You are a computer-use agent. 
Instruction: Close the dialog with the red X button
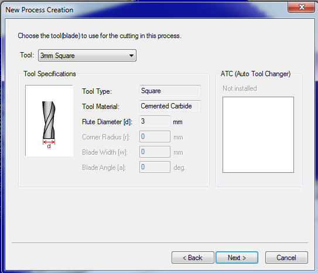[x=301, y=7]
